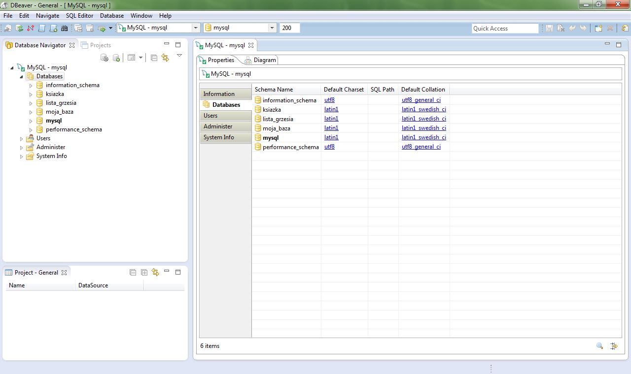Select the Properties tab
The height and width of the screenshot is (374, 631).
(217, 60)
